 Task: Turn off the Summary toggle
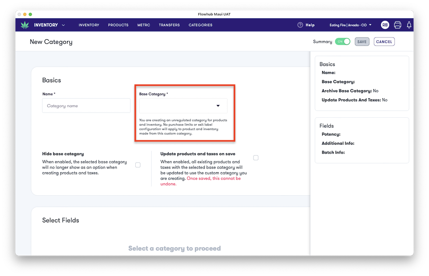(343, 41)
